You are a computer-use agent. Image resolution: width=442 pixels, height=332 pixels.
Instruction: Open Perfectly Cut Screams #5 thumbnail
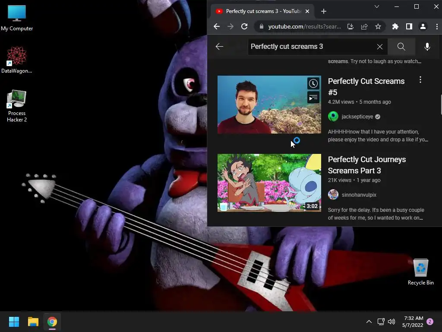pyautogui.click(x=269, y=105)
